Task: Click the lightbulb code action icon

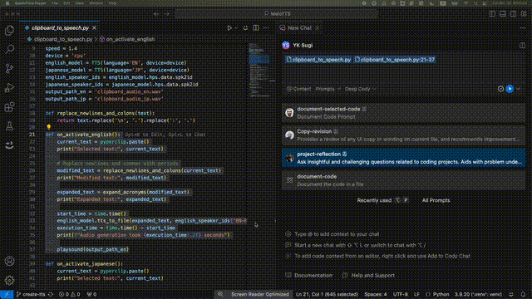Action: coord(49,127)
